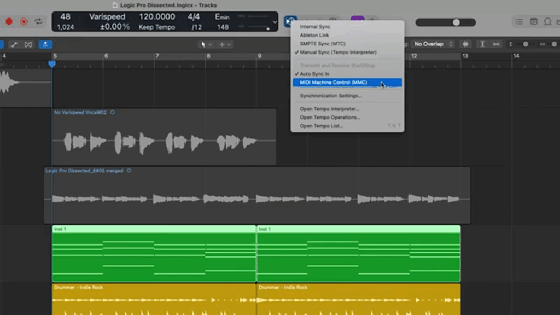Expand the LCD display mode chevron
Screen dimensions: 560x315
click(x=275, y=22)
